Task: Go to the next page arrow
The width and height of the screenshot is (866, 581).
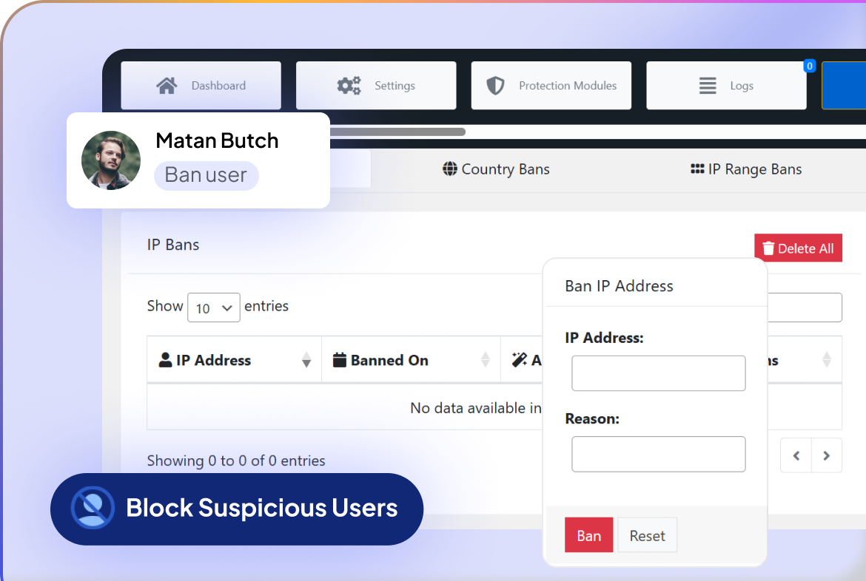Action: [x=827, y=456]
